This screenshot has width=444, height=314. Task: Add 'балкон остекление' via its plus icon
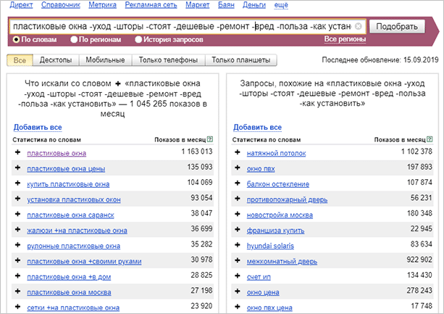[x=238, y=184]
